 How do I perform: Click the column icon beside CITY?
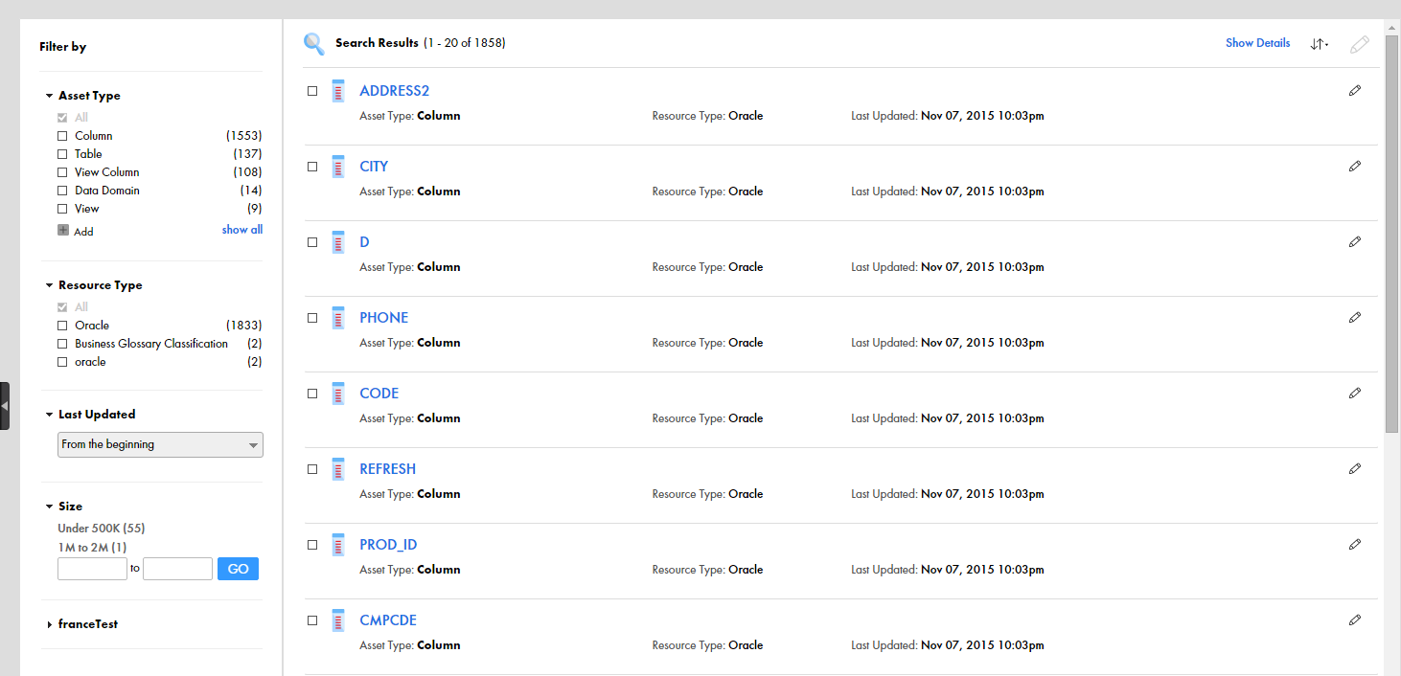click(x=337, y=167)
